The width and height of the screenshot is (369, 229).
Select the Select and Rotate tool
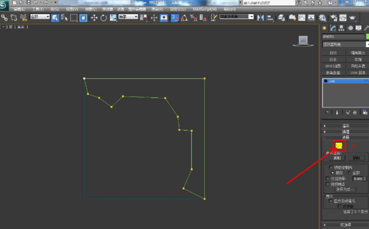(x=104, y=18)
